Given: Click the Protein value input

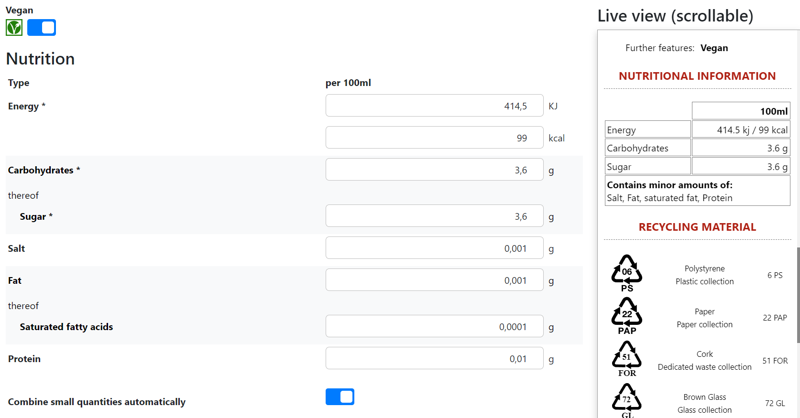Looking at the screenshot, I should click(x=434, y=358).
